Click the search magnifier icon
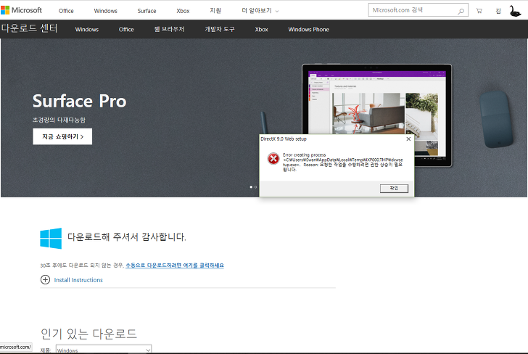This screenshot has height=354, width=528. click(x=461, y=11)
